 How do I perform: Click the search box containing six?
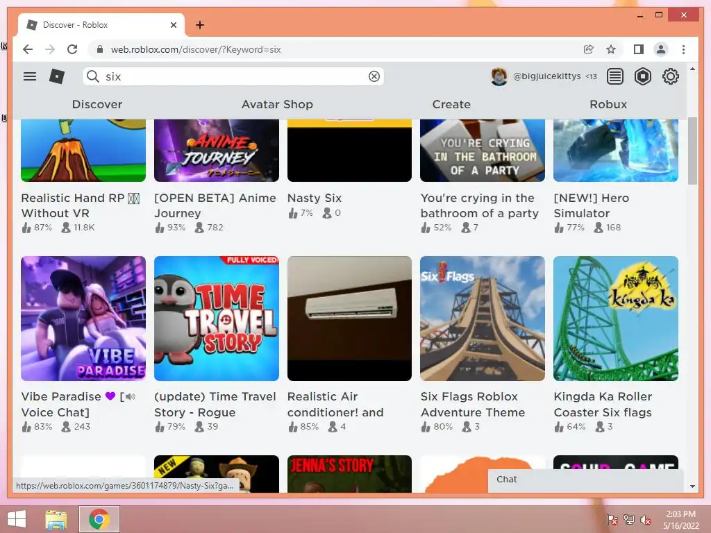[233, 76]
